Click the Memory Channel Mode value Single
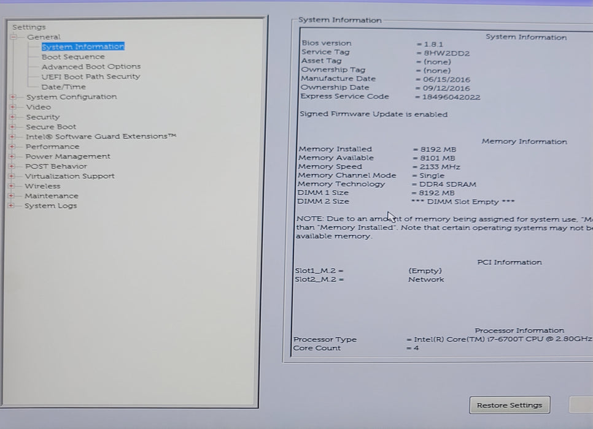 (x=432, y=176)
